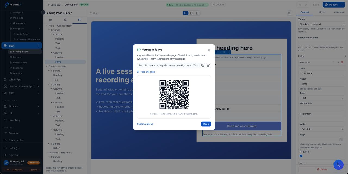
Task: Open Google Ads in sidebar
Action: pyautogui.click(x=19, y=23)
